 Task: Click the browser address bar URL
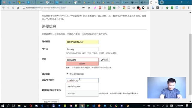(47, 7)
